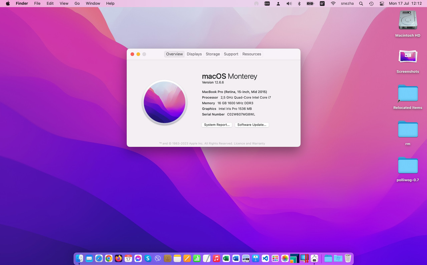Open the Calendar app in the Dock

(128, 258)
